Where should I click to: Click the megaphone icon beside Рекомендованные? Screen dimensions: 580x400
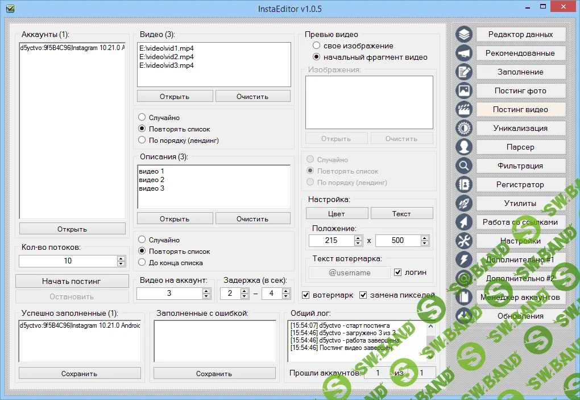coord(465,53)
